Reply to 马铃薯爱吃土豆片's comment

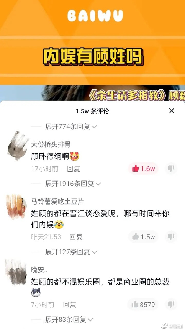click(x=76, y=237)
